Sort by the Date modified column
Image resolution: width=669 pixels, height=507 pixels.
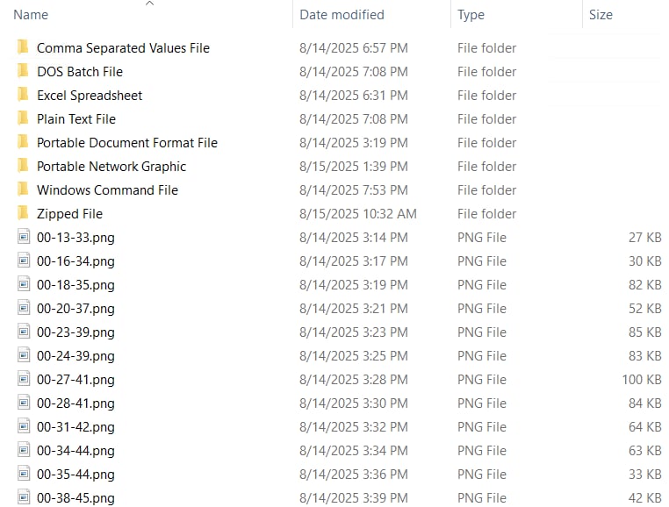[342, 15]
